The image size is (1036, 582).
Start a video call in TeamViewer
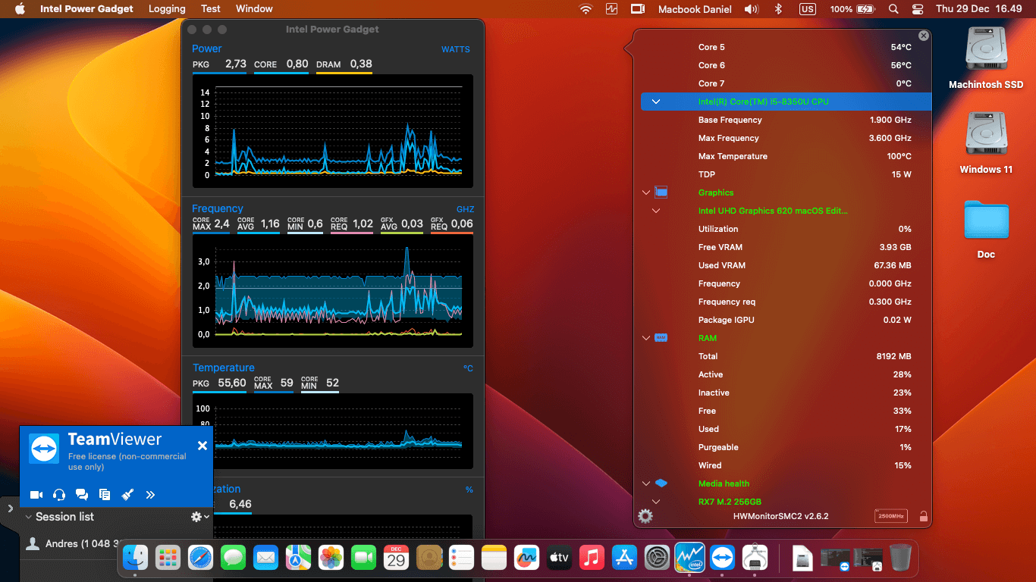pos(36,494)
